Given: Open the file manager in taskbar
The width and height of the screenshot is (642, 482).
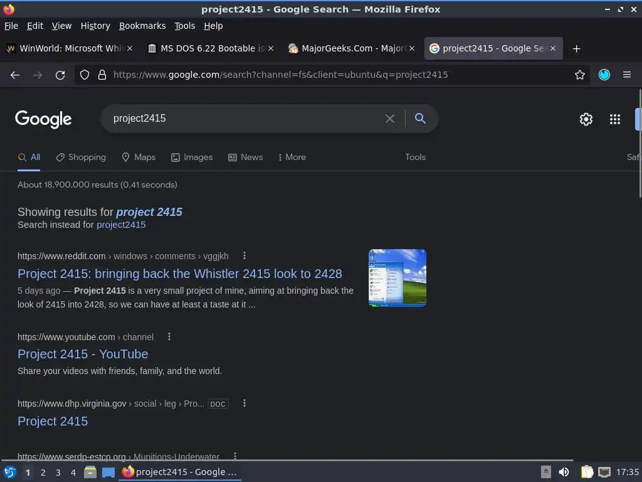Looking at the screenshot, I should [x=90, y=472].
